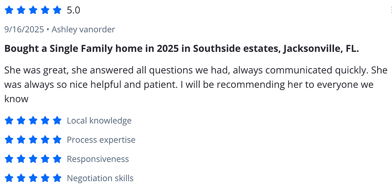Image resolution: width=392 pixels, height=190 pixels.
Task: Select the fifth star next to Negotiation skills
Action: tap(57, 178)
